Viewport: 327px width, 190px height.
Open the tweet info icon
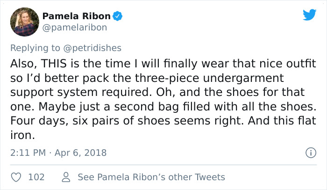(309, 153)
